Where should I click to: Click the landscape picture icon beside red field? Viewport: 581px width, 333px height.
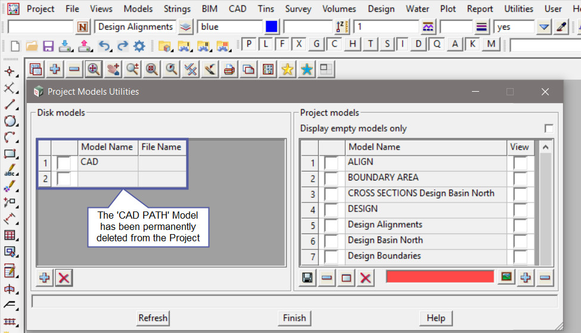tap(506, 277)
